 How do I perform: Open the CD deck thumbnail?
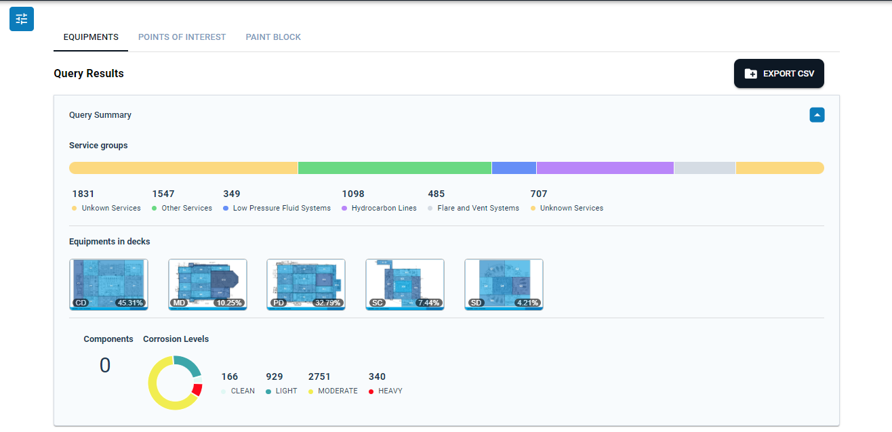pyautogui.click(x=108, y=284)
